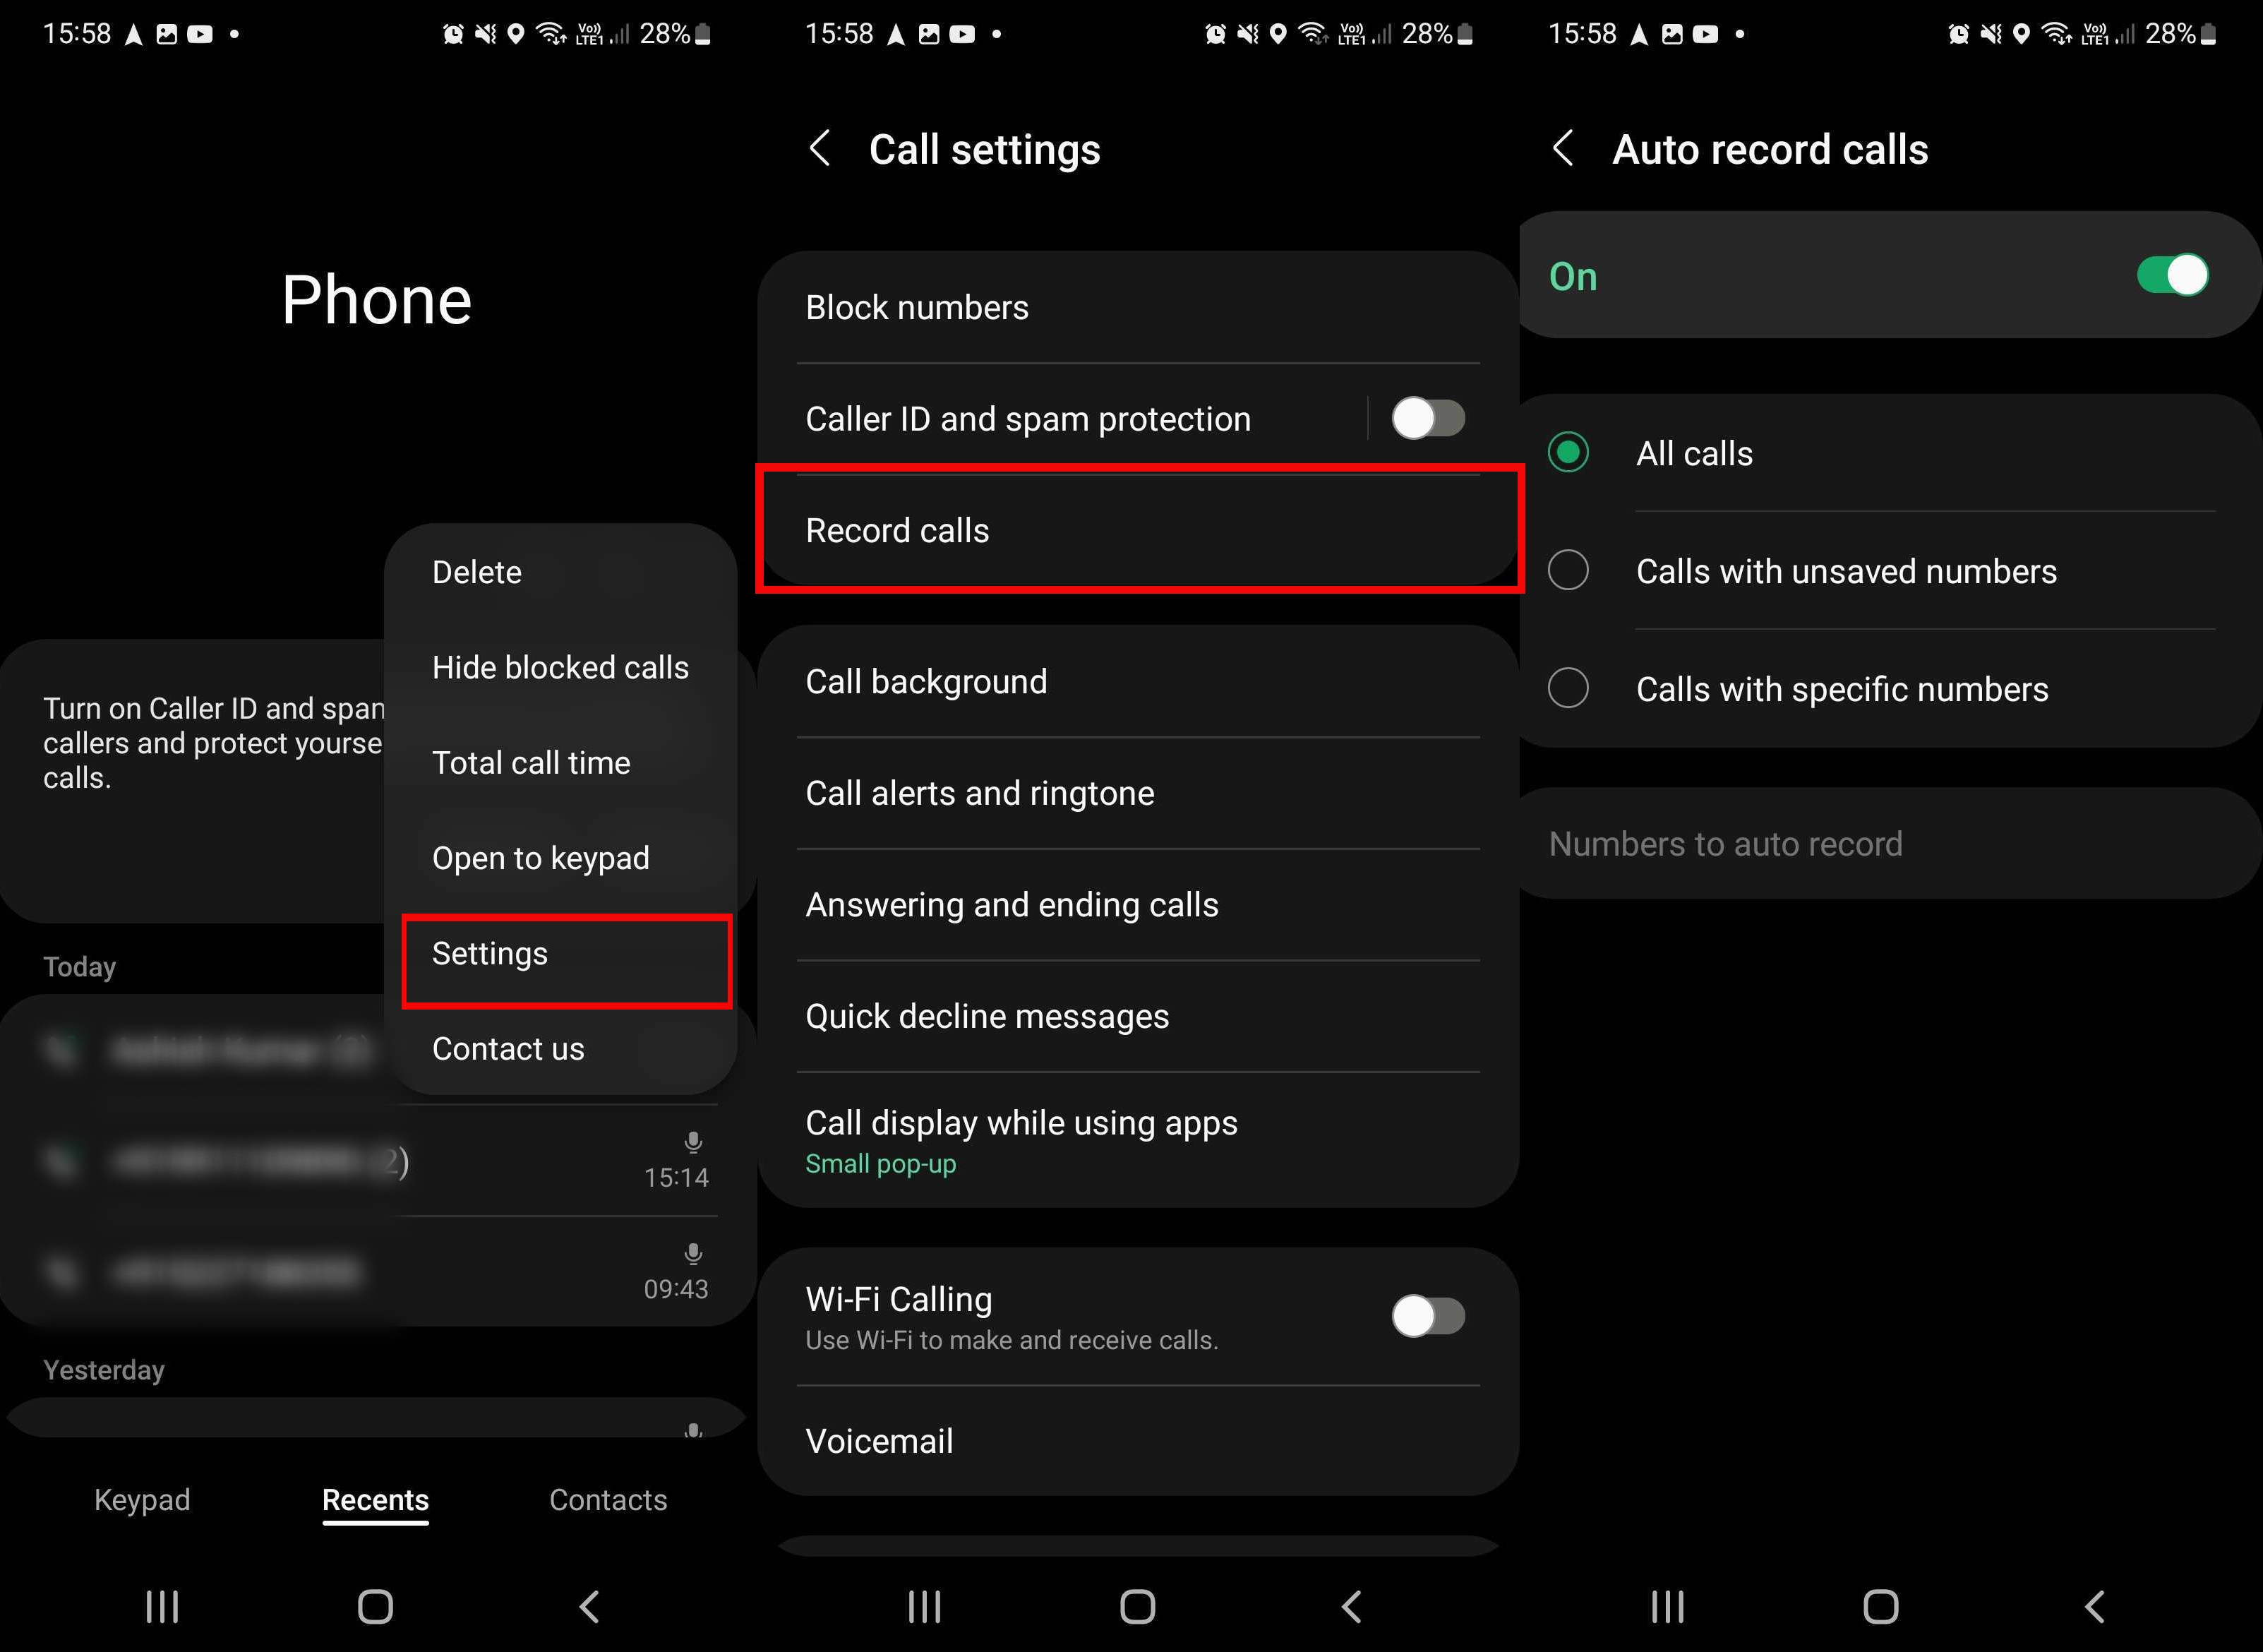The width and height of the screenshot is (2263, 1652).
Task: Open Record calls settings
Action: click(x=1133, y=527)
